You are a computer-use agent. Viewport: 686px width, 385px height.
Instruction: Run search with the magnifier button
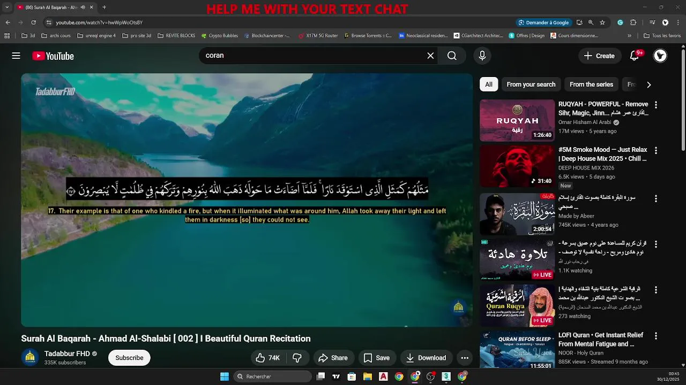click(x=452, y=56)
